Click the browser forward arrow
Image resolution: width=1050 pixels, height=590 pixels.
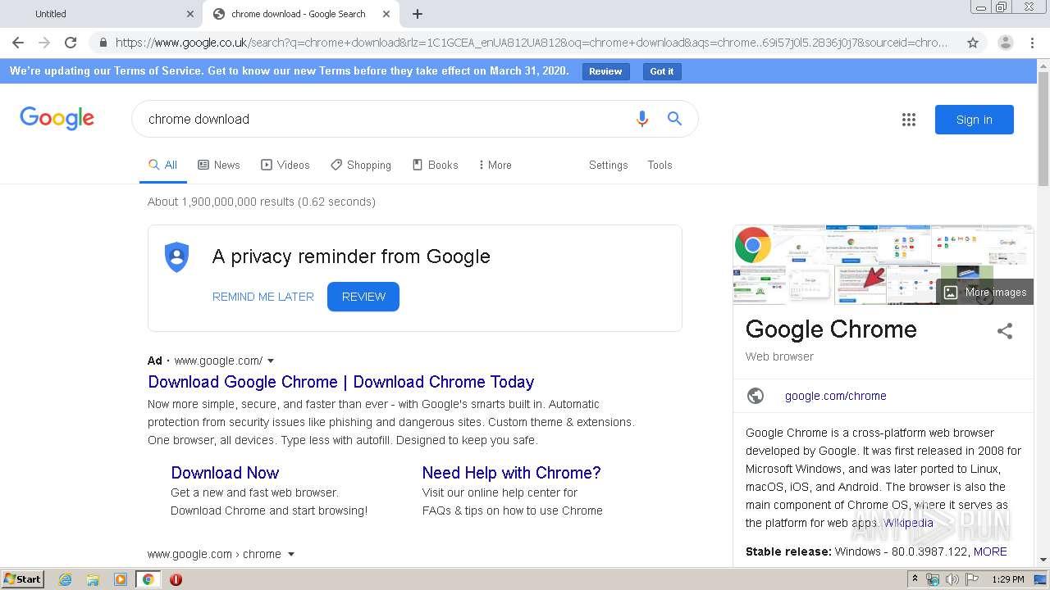44,43
